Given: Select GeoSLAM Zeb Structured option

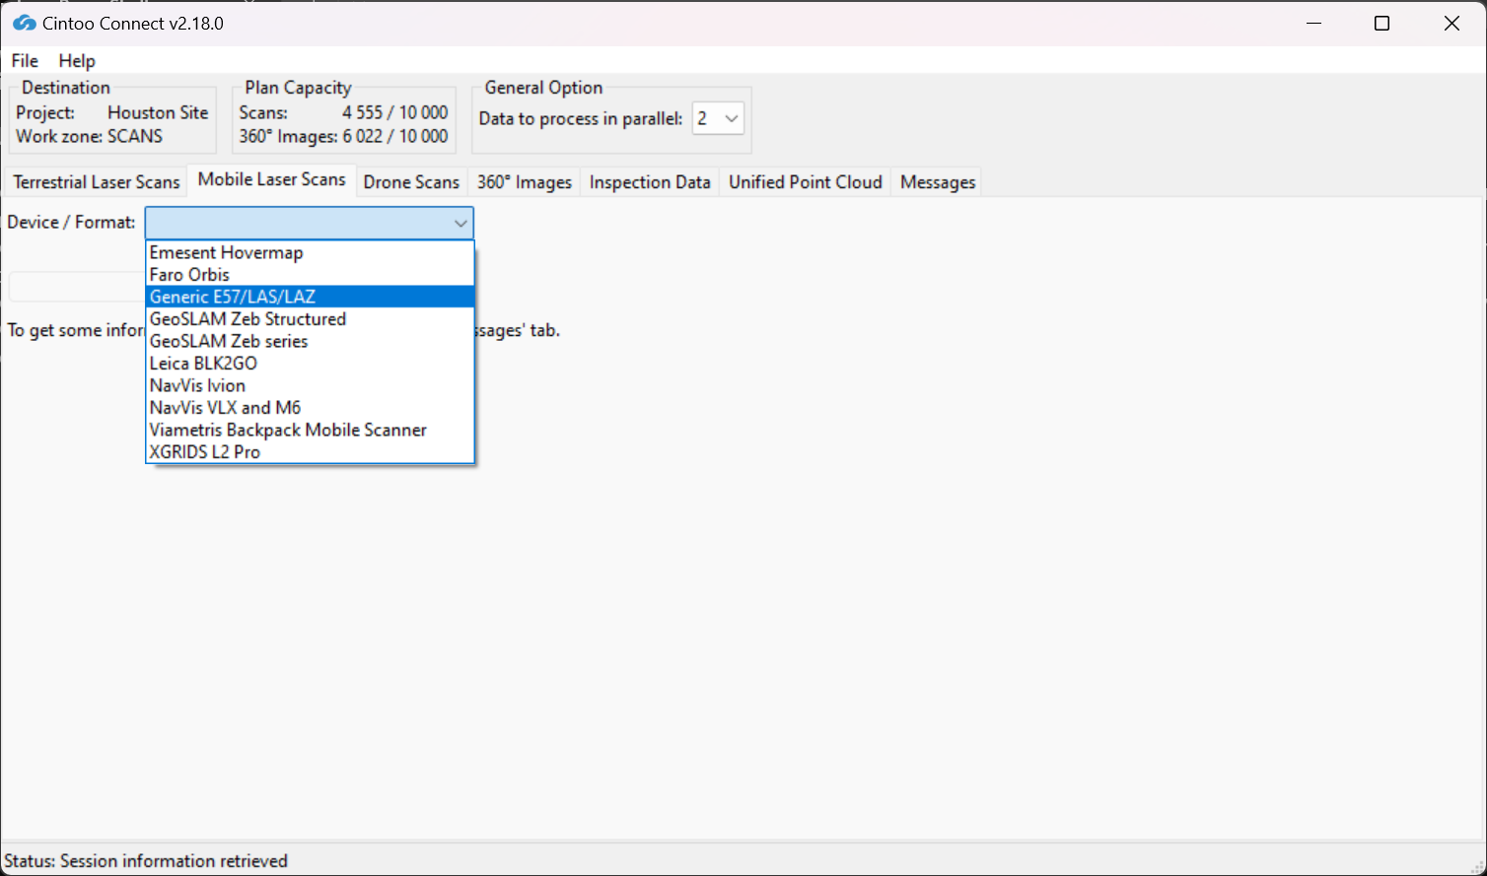Looking at the screenshot, I should pos(310,319).
